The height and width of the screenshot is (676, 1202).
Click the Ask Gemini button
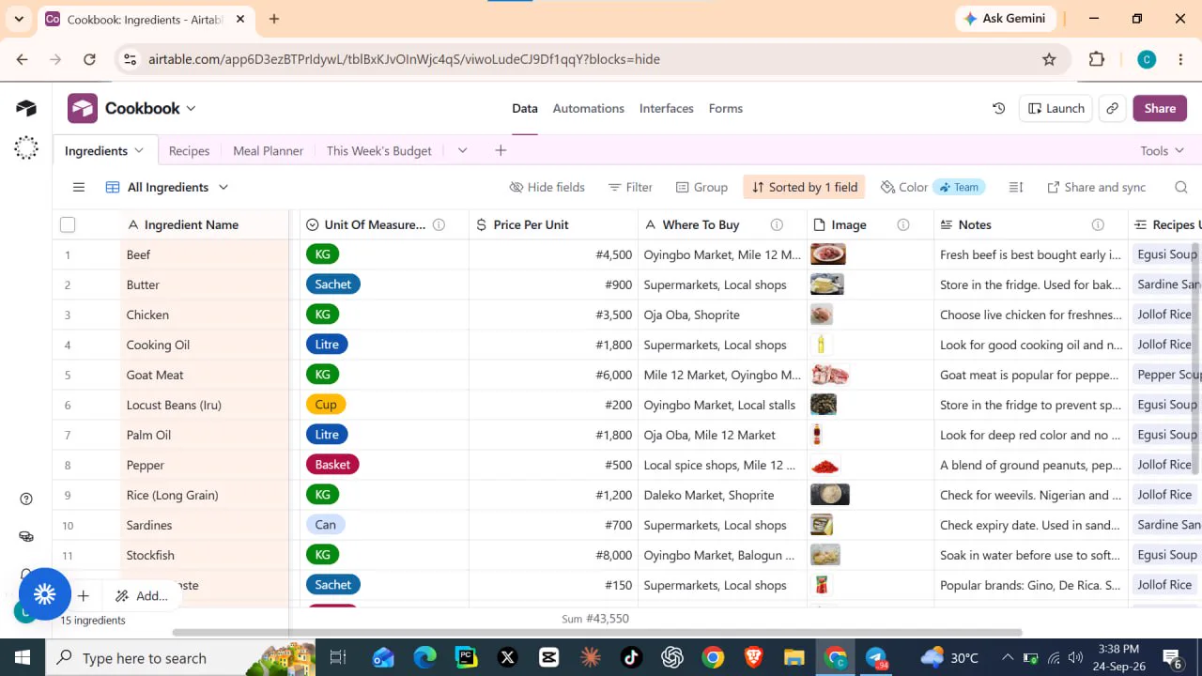point(1007,19)
